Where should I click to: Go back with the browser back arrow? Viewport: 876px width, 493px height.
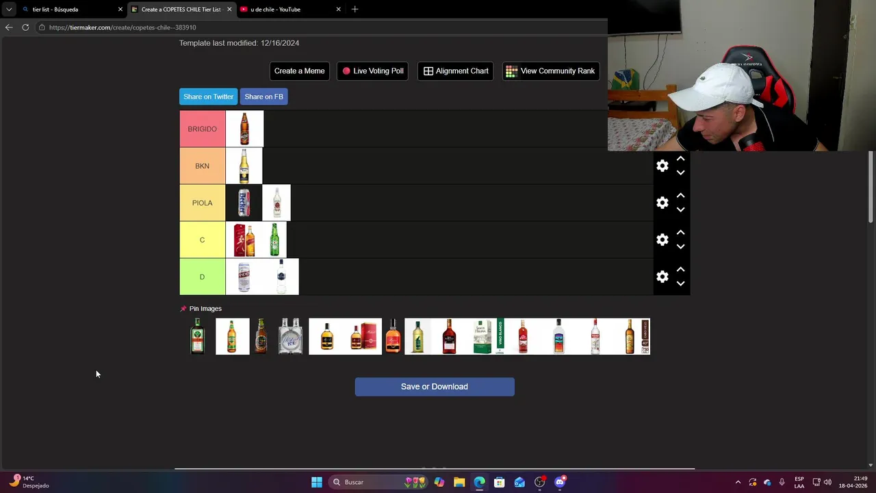tap(9, 27)
